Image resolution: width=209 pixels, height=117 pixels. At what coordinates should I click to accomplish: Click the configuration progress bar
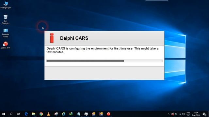(104, 61)
